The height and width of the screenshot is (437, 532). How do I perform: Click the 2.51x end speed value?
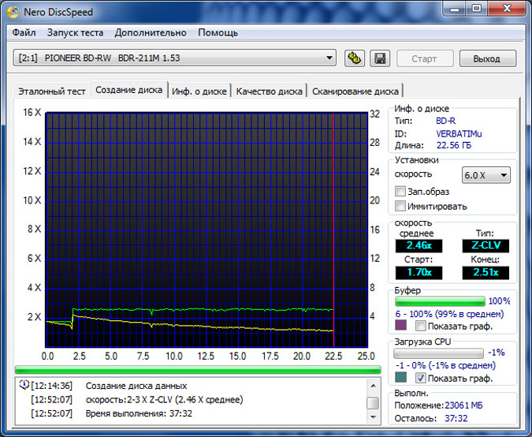pos(485,272)
